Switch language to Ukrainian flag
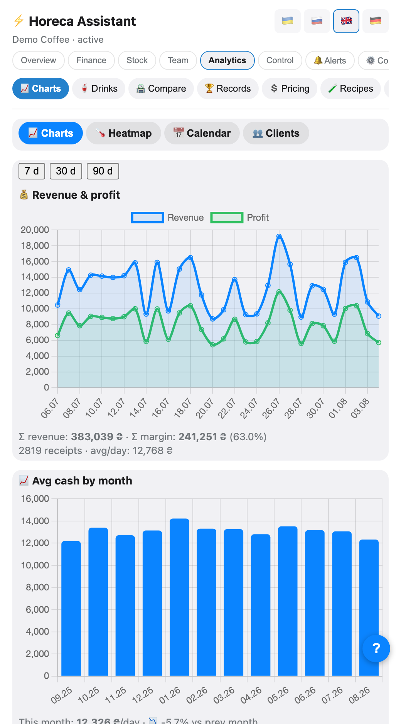 (x=287, y=21)
